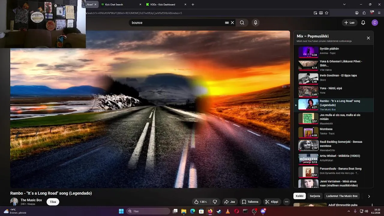Image resolution: width=384 pixels, height=216 pixels.
Task: Open Discord from the taskbar
Action: click(263, 211)
